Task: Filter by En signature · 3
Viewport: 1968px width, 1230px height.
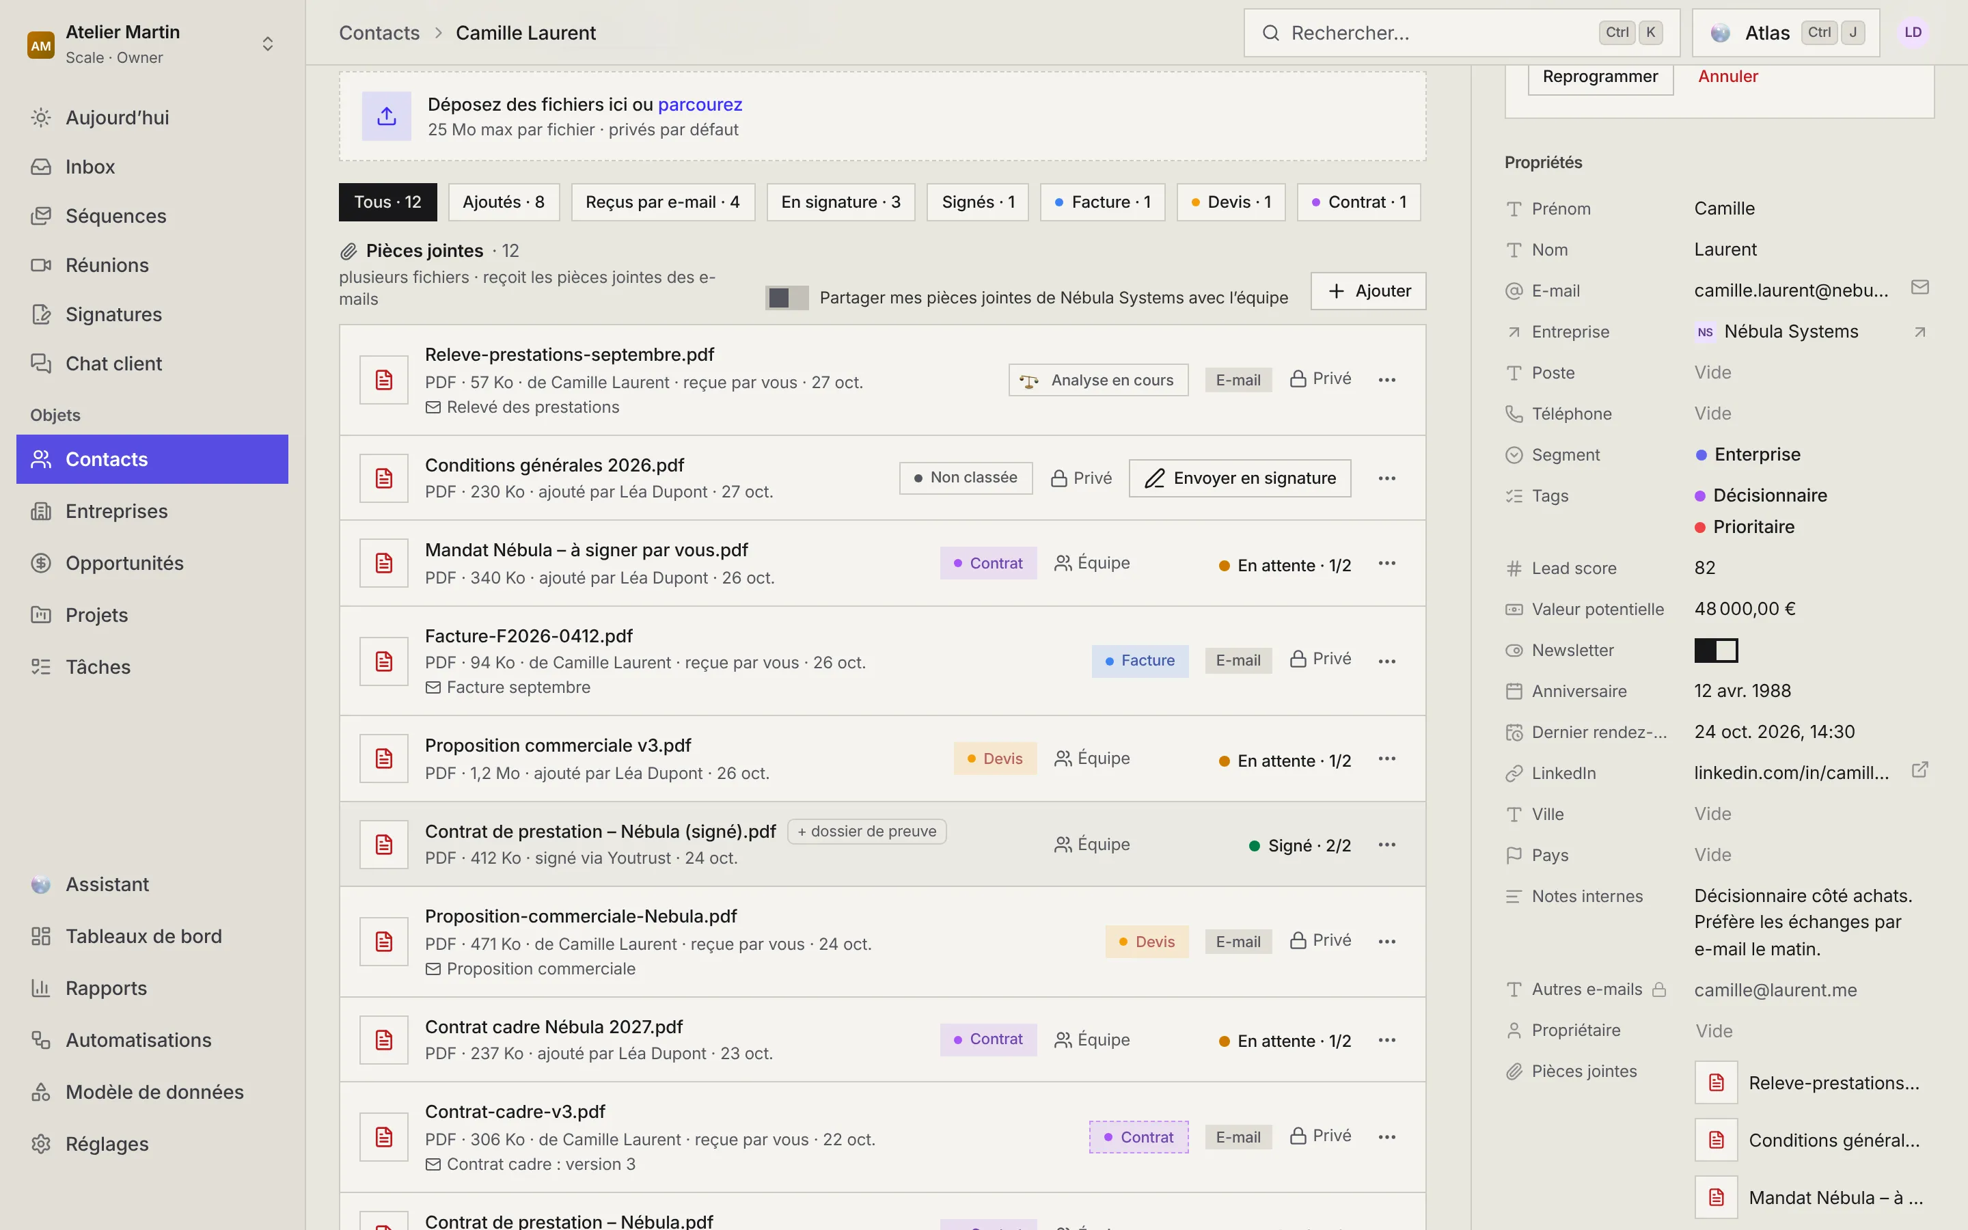Action: pos(841,202)
